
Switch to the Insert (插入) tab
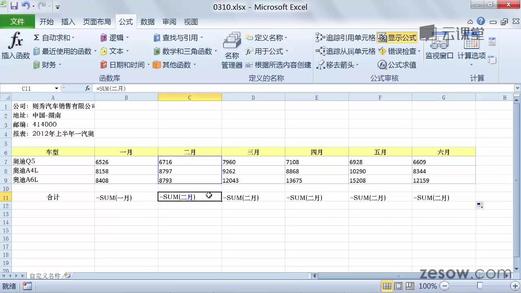coord(68,22)
